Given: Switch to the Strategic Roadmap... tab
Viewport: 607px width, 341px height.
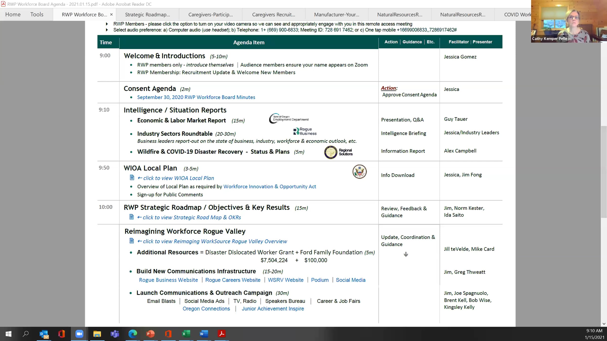Looking at the screenshot, I should 147,15.
